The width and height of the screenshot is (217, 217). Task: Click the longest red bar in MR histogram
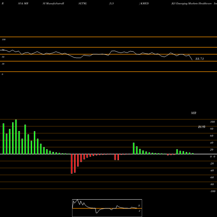click(72, 164)
